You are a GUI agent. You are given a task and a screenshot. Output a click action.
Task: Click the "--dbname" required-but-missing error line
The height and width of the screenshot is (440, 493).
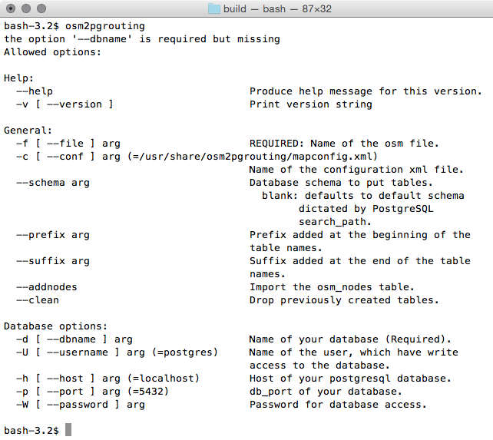pos(142,38)
